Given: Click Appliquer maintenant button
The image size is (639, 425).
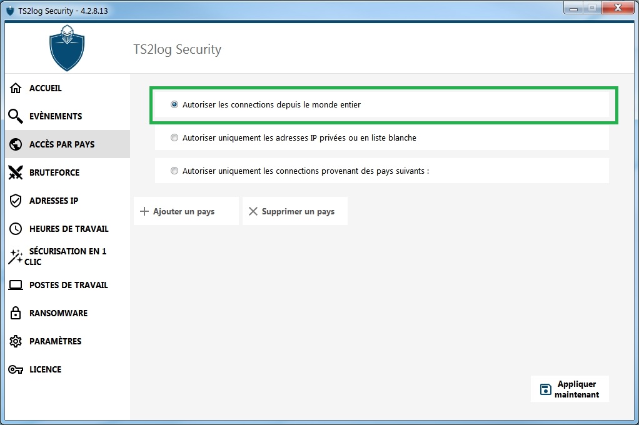Looking at the screenshot, I should coord(570,389).
